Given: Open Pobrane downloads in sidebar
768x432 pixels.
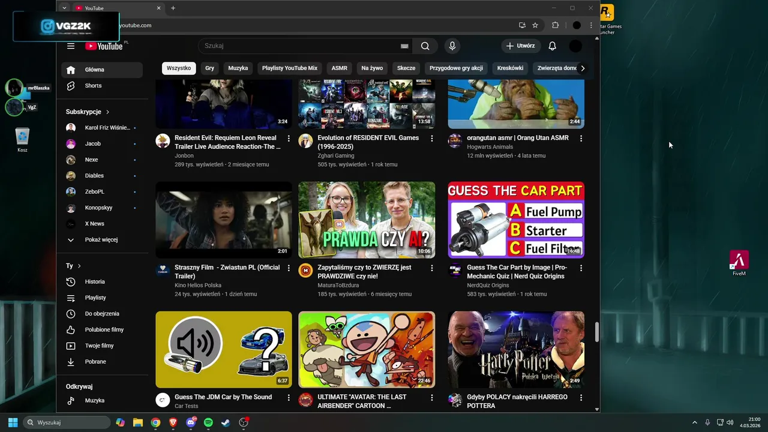Looking at the screenshot, I should coord(102,362).
